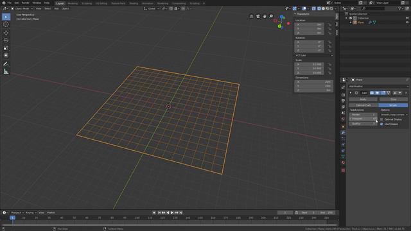Open the Window menu
411x231 pixels.
point(37,3)
